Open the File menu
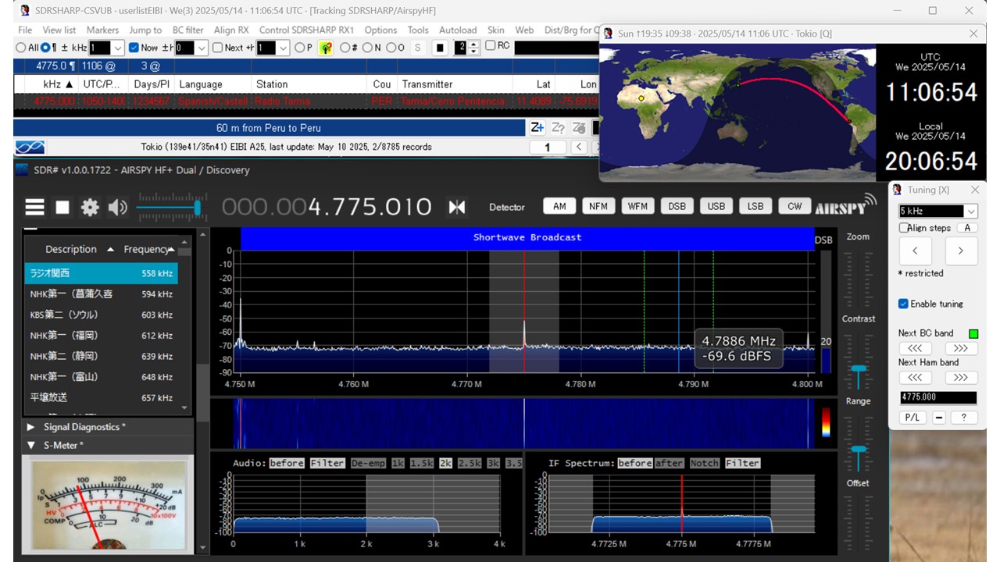Screen dimensions: 1000x562 (26, 30)
